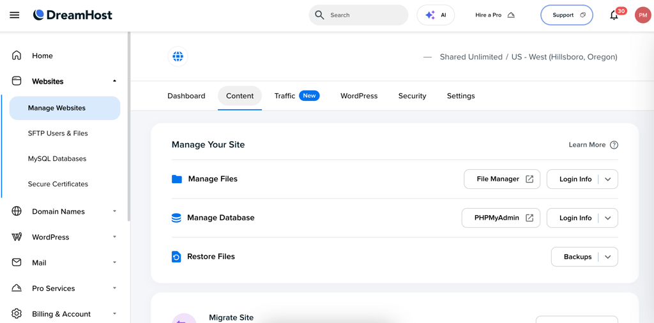Click the Home house icon
654x323 pixels.
[16, 56]
